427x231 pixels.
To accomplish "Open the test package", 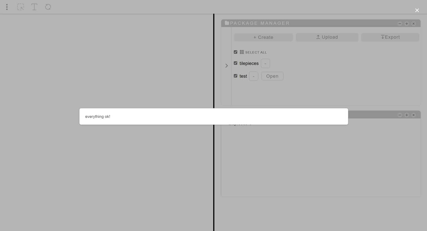I will click(x=272, y=76).
